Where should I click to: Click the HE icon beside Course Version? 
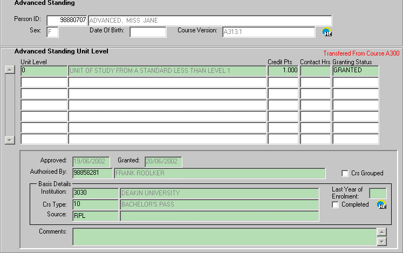[327, 32]
